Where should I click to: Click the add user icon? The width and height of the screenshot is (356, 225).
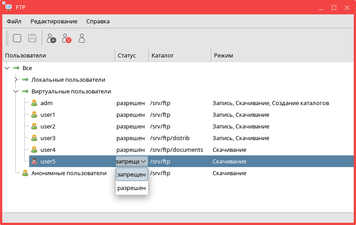pyautogui.click(x=51, y=38)
